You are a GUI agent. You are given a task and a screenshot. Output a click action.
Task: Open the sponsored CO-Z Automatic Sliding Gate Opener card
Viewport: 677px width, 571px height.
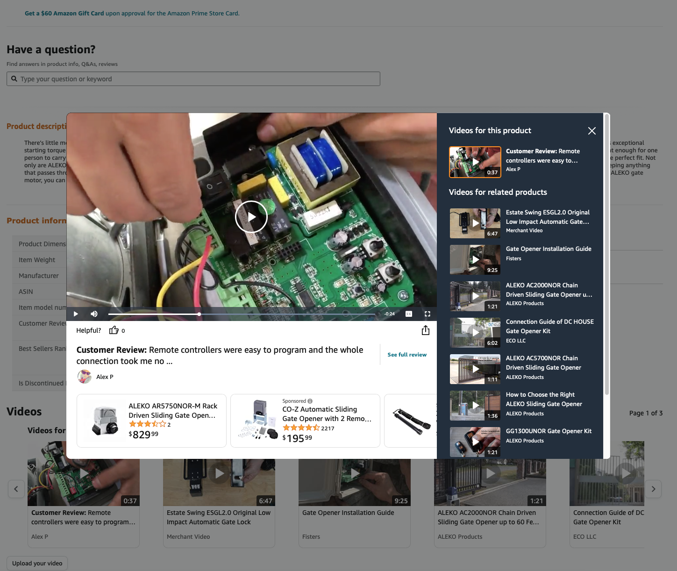[305, 421]
